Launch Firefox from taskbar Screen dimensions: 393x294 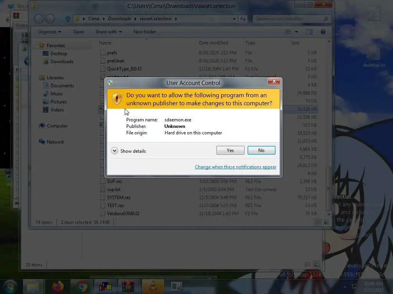point(58,286)
